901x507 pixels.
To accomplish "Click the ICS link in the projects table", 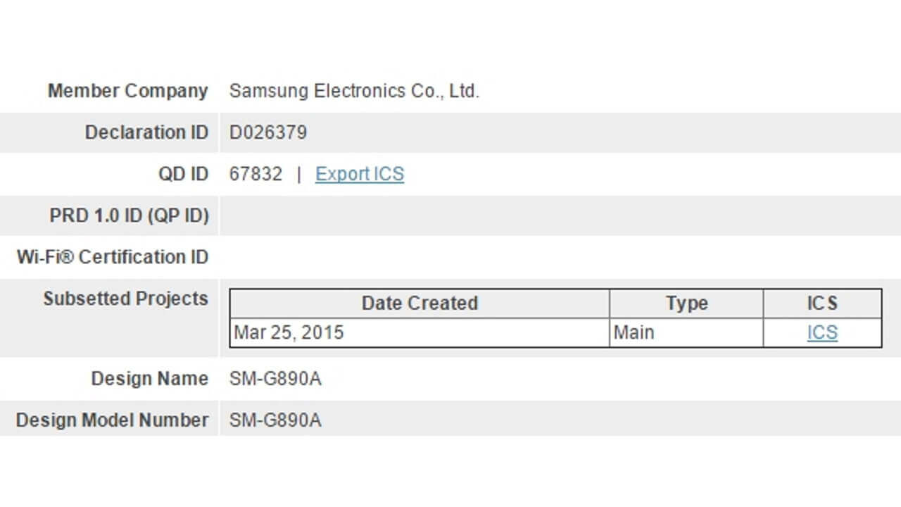I will pyautogui.click(x=821, y=332).
